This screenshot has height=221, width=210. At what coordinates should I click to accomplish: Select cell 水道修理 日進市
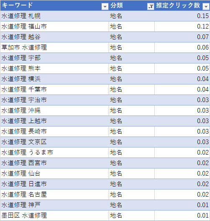(x=54, y=184)
